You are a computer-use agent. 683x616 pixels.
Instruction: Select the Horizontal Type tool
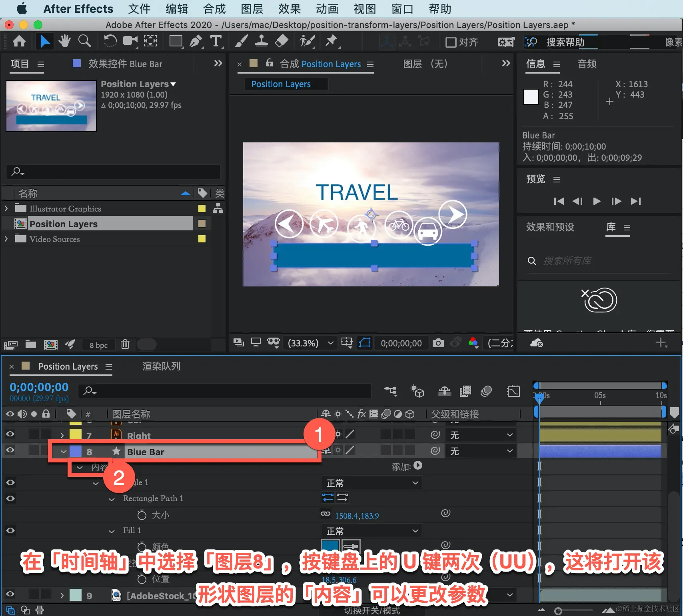click(216, 41)
